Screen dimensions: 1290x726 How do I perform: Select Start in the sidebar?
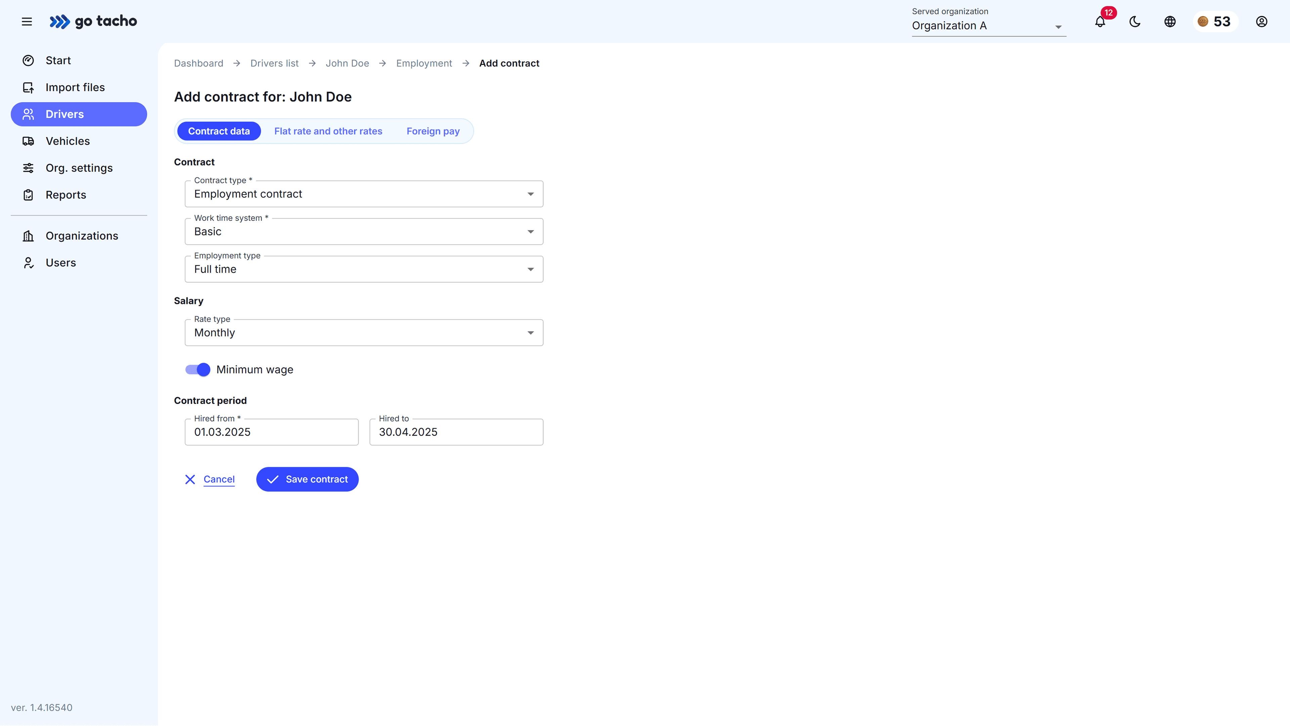coord(58,60)
